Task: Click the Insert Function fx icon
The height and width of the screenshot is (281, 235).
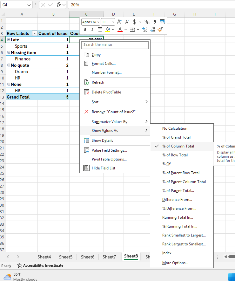Action: pyautogui.click(x=58, y=5)
